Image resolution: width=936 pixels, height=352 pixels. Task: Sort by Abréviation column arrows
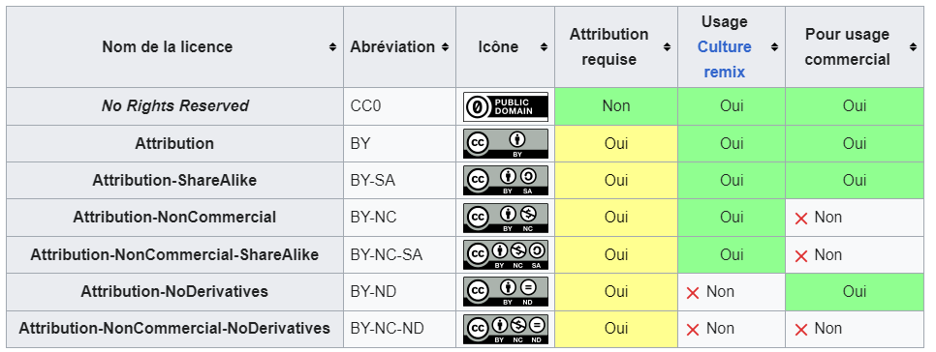(445, 47)
